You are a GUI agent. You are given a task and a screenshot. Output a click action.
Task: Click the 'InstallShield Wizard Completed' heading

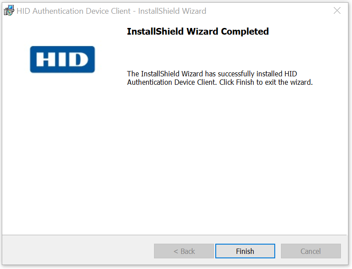[198, 31]
